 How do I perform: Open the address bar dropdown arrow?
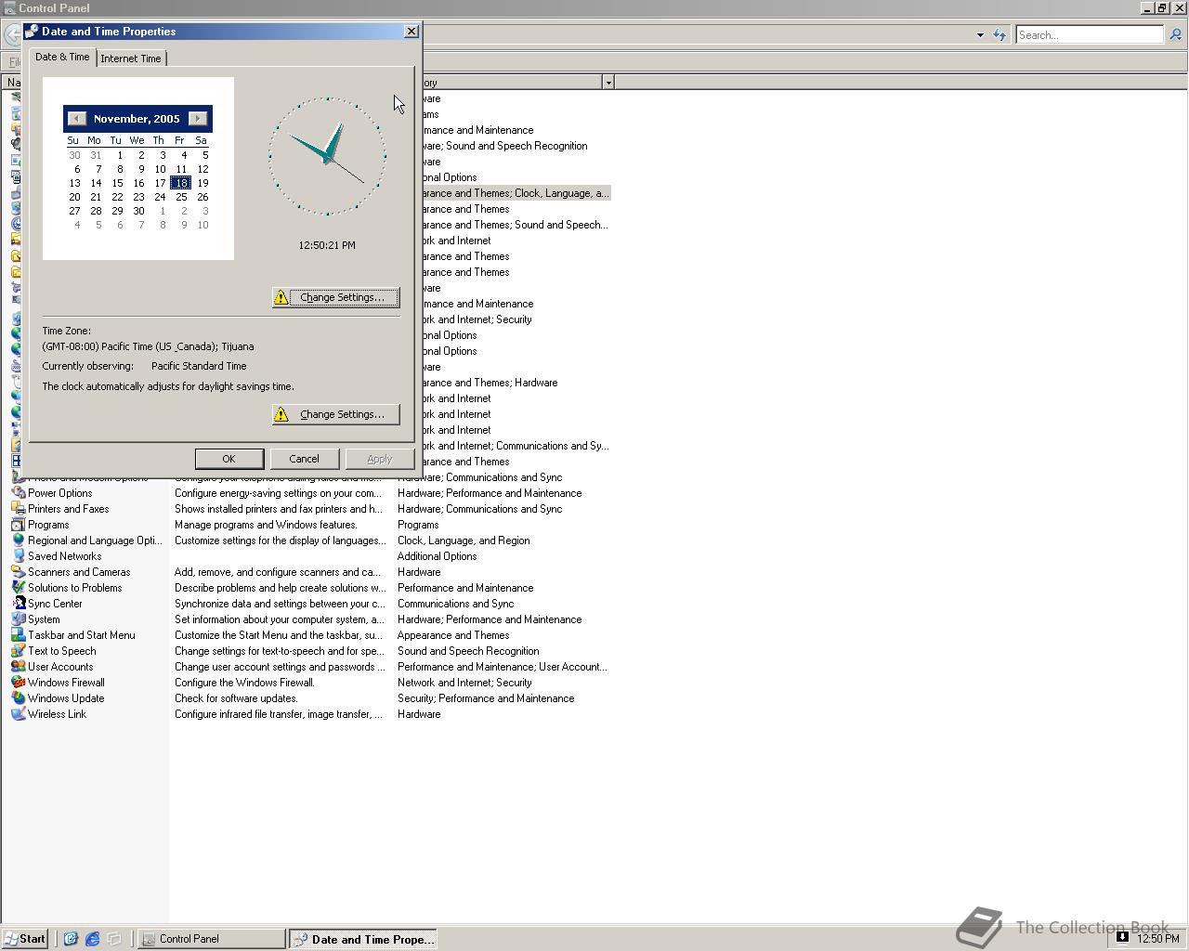tap(980, 35)
